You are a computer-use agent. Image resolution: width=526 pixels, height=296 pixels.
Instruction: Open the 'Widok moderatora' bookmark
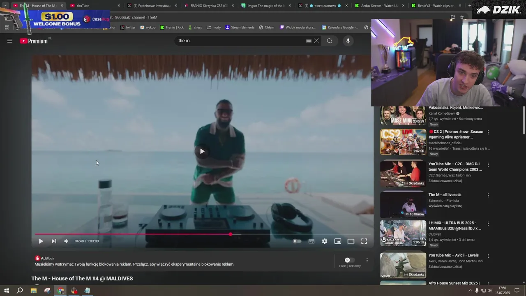pos(298,28)
